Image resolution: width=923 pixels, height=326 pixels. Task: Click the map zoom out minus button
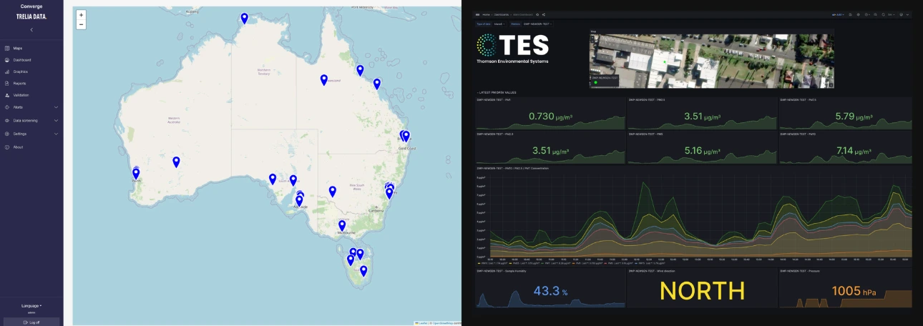tap(81, 24)
